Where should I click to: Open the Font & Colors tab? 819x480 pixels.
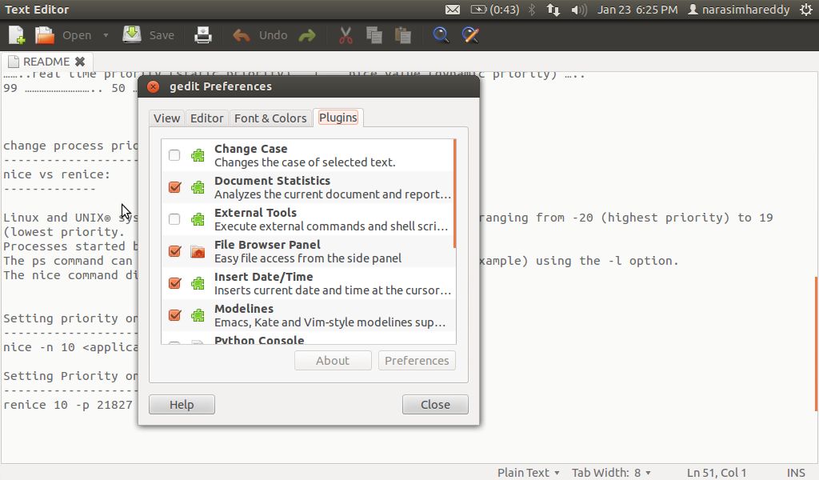(270, 118)
